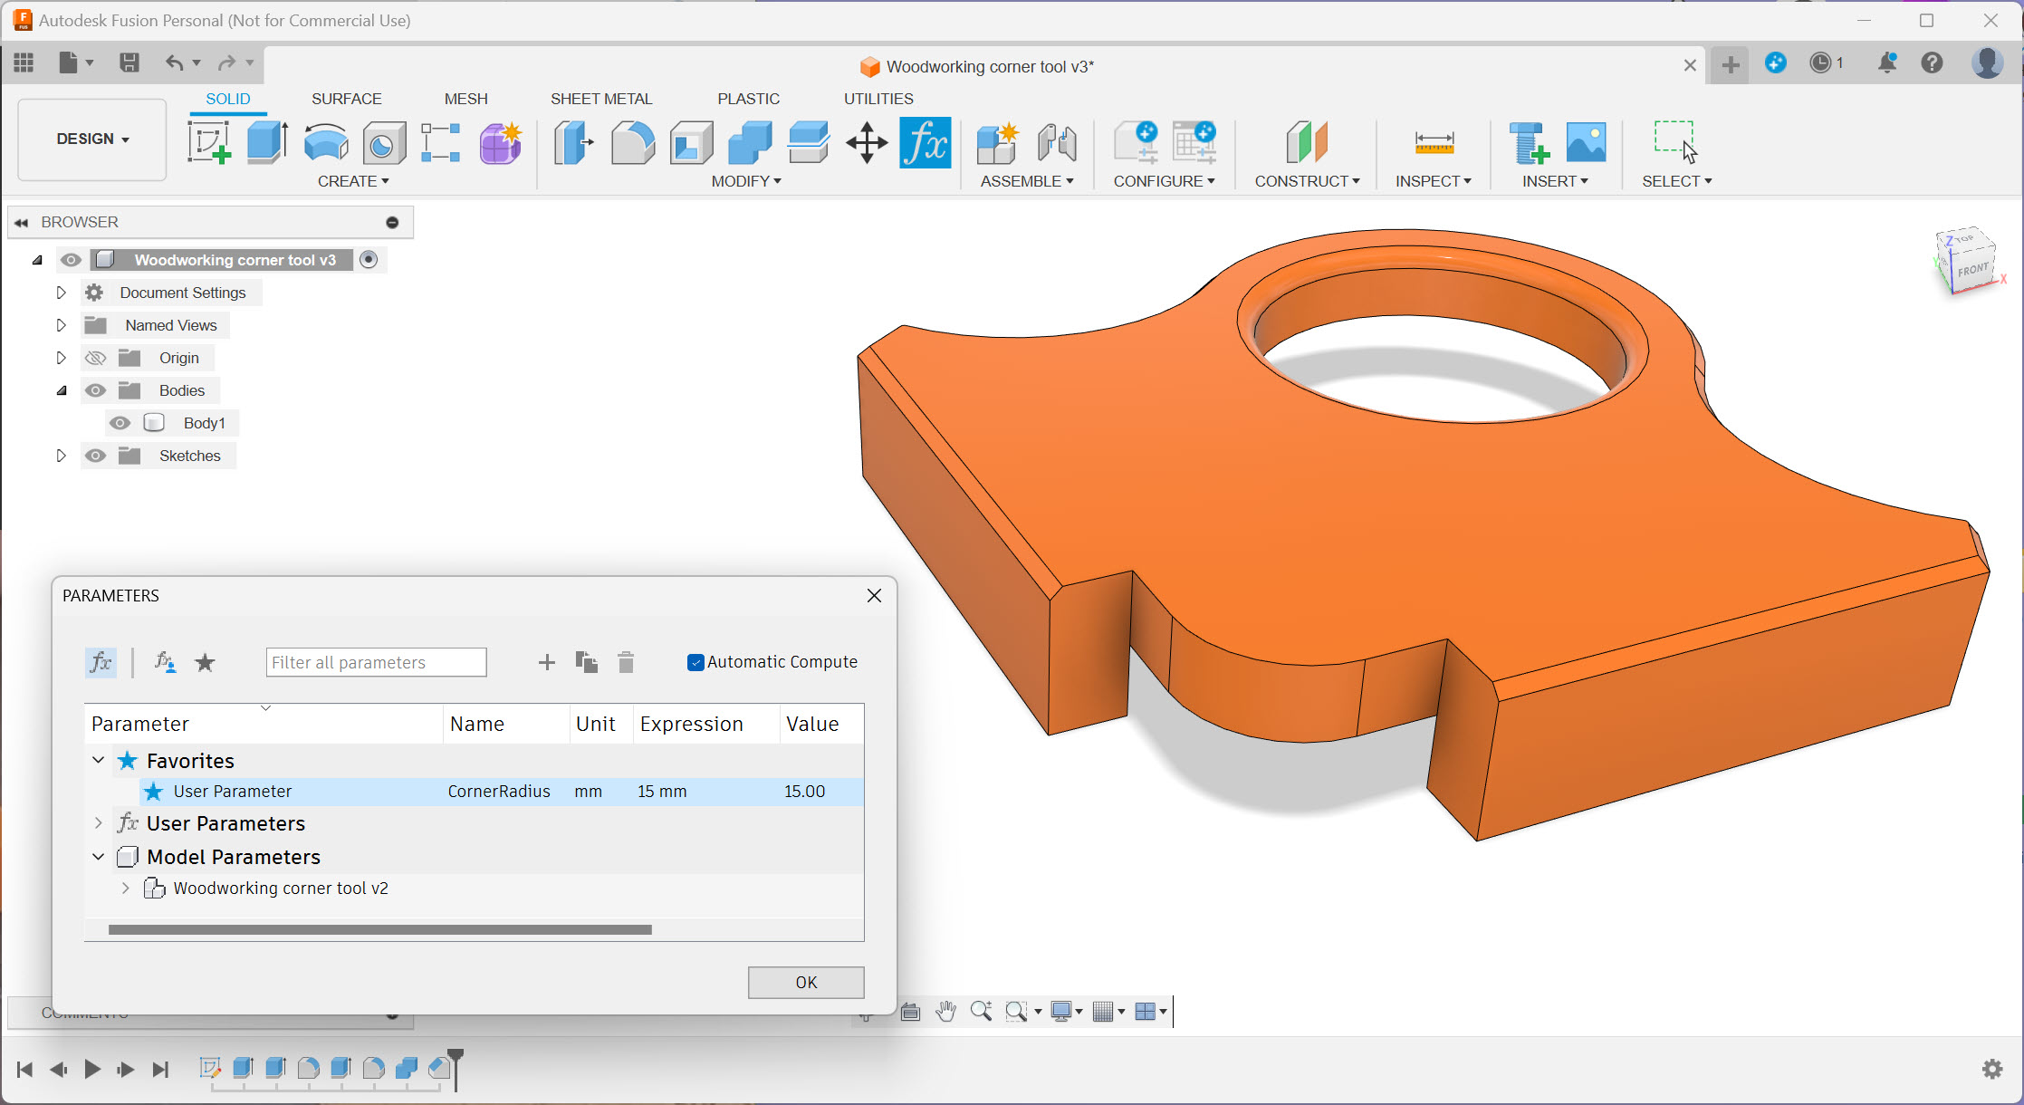This screenshot has height=1105, width=2024.
Task: Expand the User Parameters section
Action: [99, 823]
